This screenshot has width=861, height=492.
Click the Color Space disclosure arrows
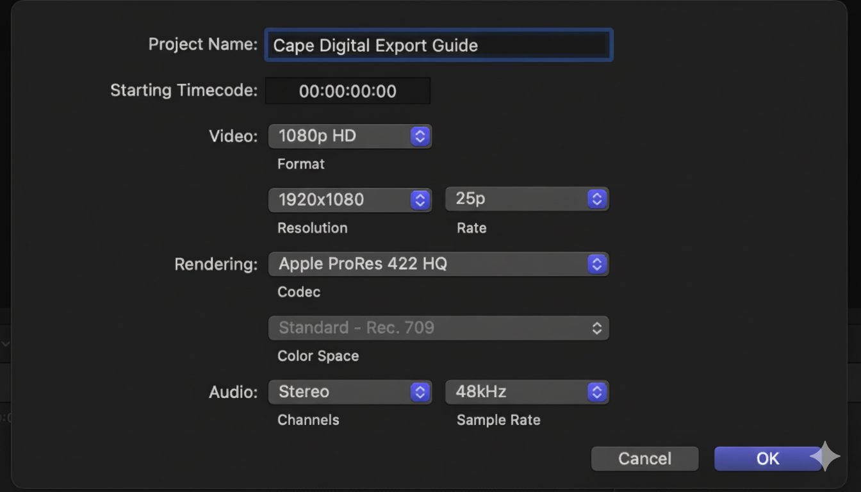coord(597,328)
